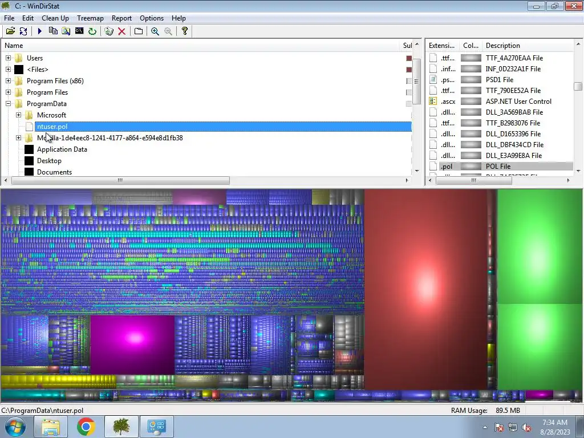The image size is (584, 438).
Task: Open the File menu
Action: 9,18
